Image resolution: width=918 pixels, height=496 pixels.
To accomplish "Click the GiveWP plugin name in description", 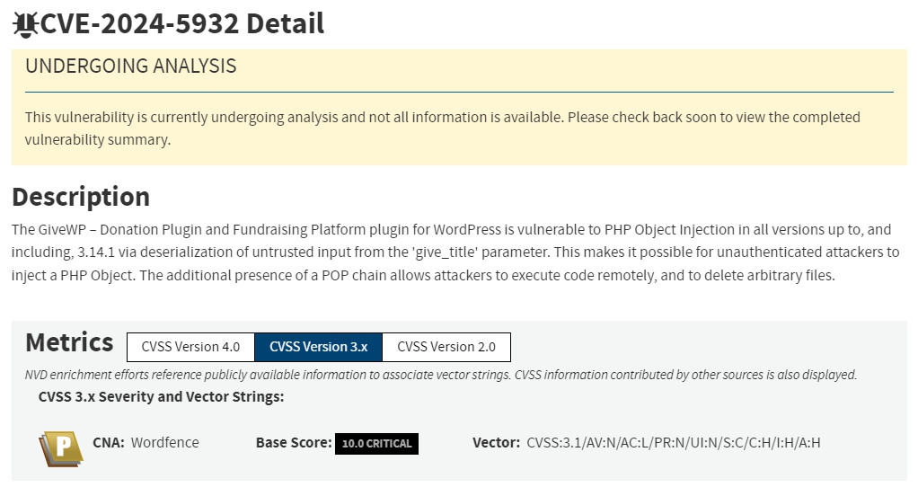I will tap(63, 230).
